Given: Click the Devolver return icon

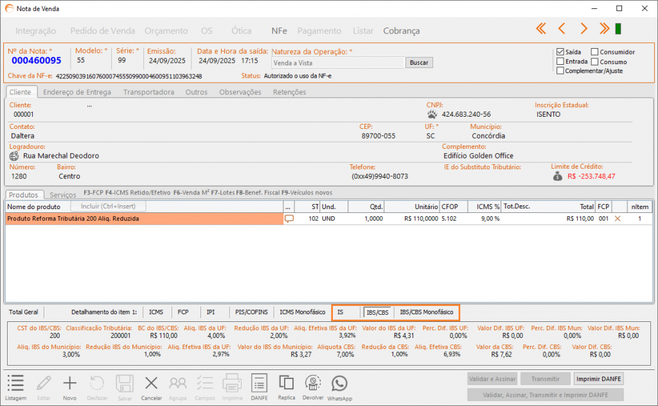Looking at the screenshot, I should coord(313,384).
